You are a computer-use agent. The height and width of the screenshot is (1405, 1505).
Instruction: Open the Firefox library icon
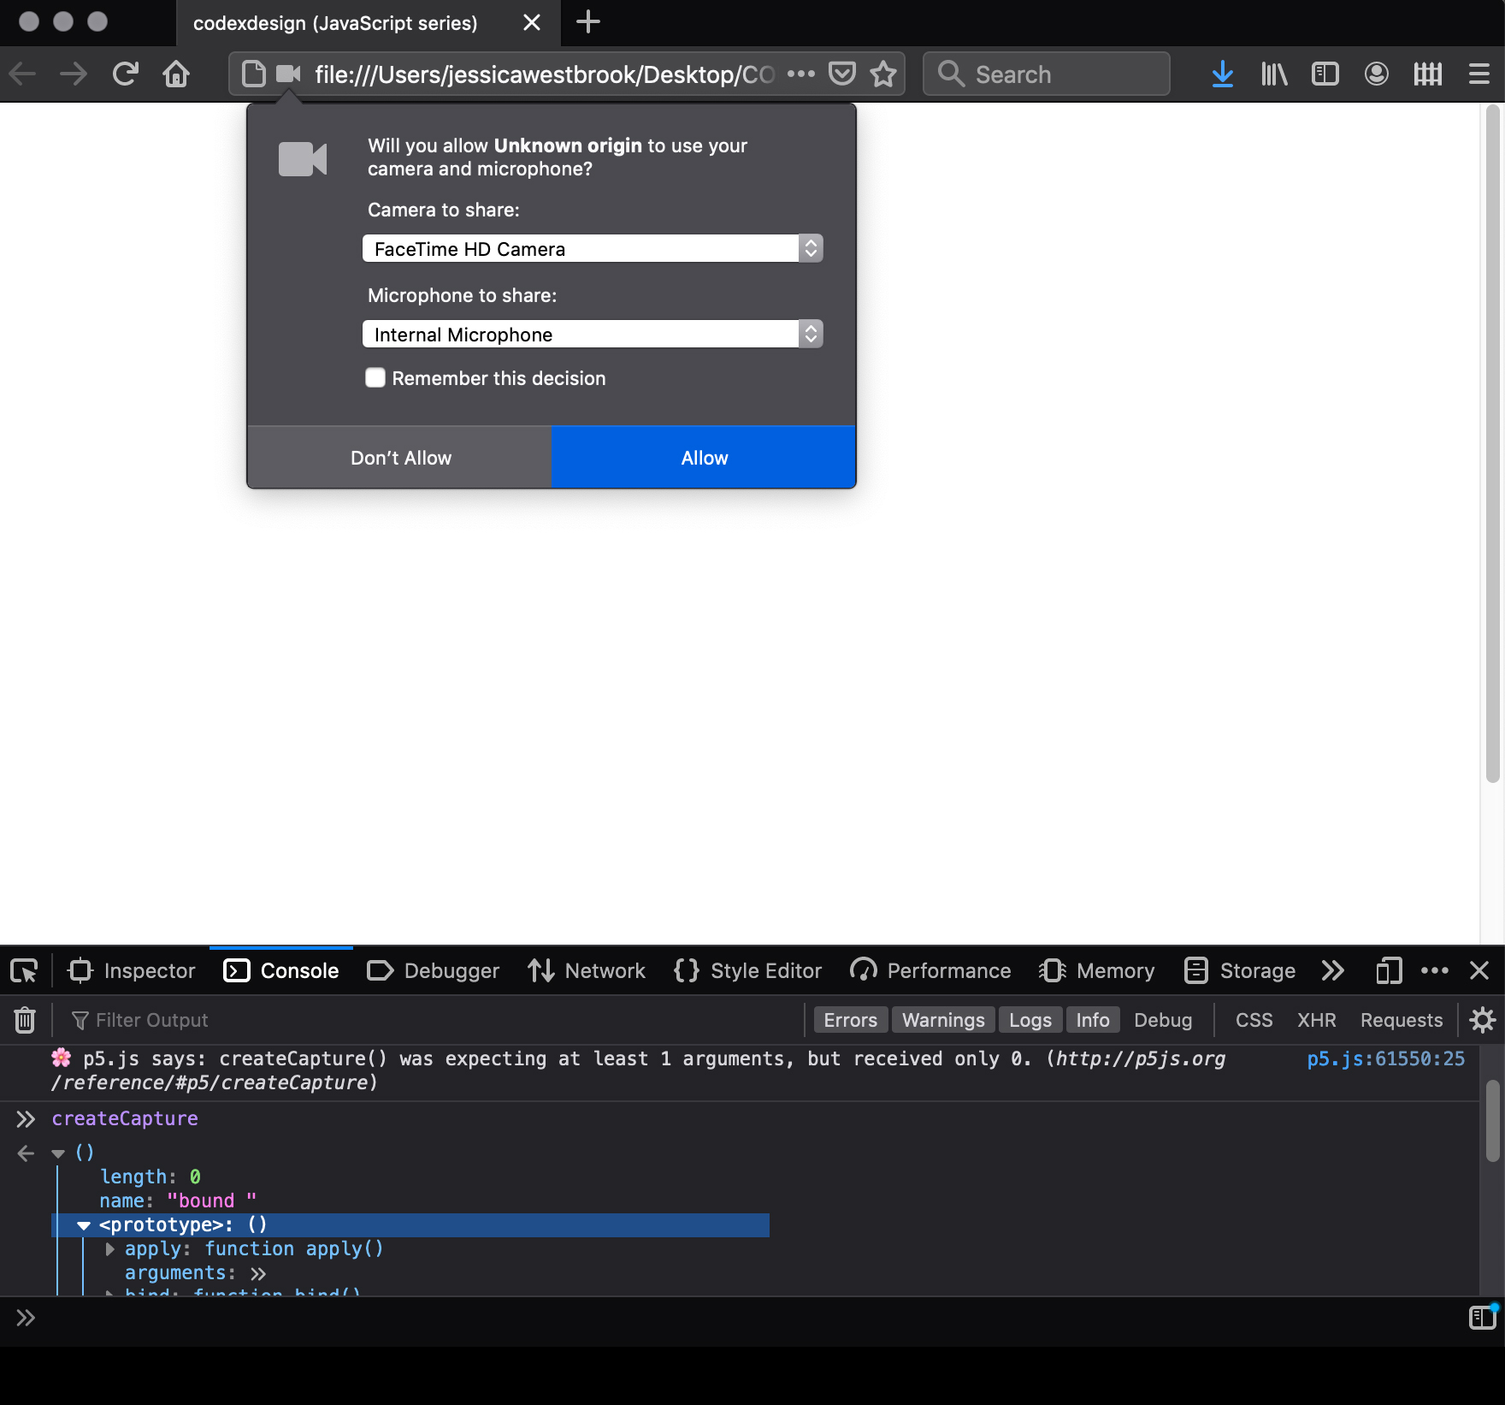click(x=1273, y=74)
